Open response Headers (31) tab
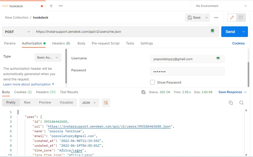 [46, 92]
